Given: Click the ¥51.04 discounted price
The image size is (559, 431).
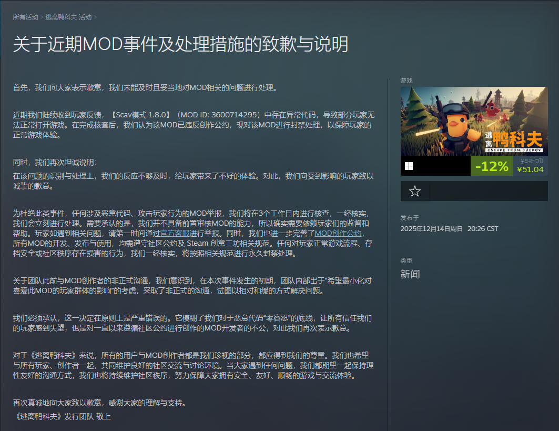Looking at the screenshot, I should coord(530,170).
